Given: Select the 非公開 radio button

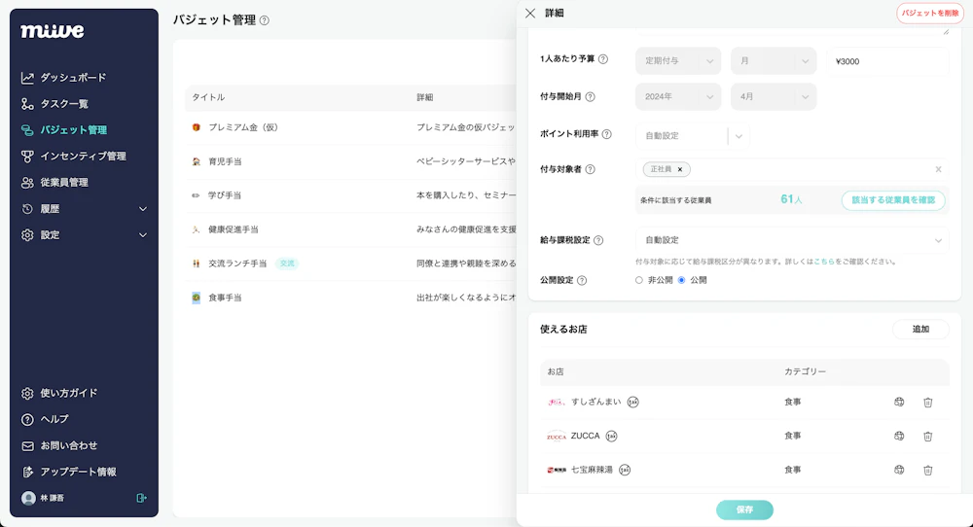Looking at the screenshot, I should [639, 280].
